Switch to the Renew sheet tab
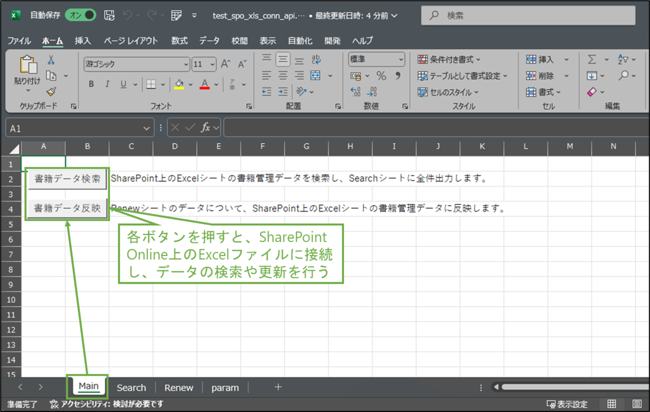This screenshot has height=412, width=650. tap(179, 388)
